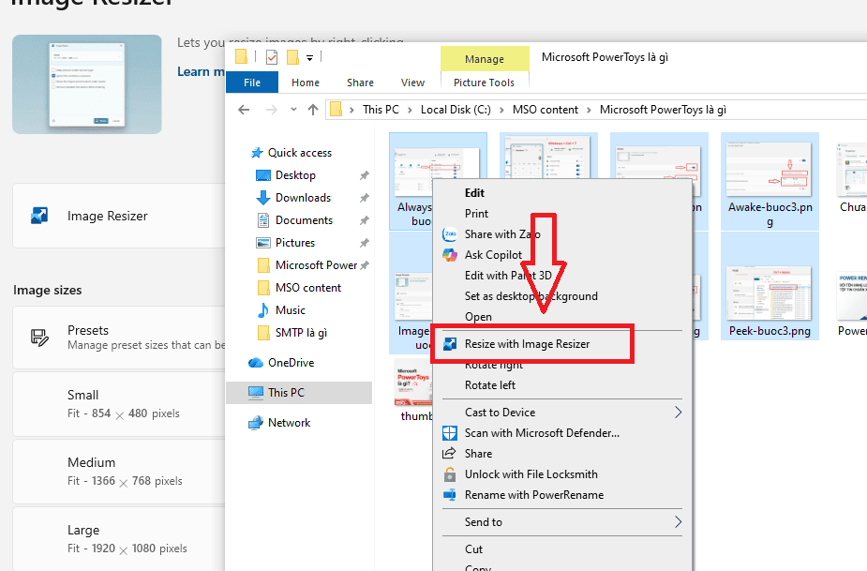Click the pin icon beside Desktop

click(364, 175)
